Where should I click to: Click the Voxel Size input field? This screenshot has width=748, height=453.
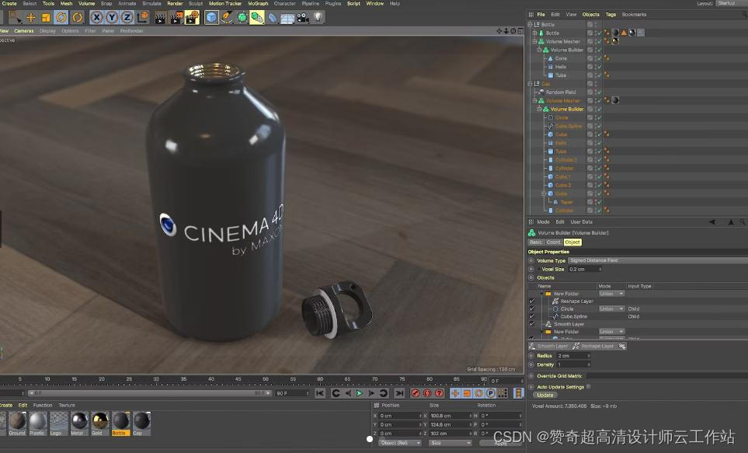[585, 269]
